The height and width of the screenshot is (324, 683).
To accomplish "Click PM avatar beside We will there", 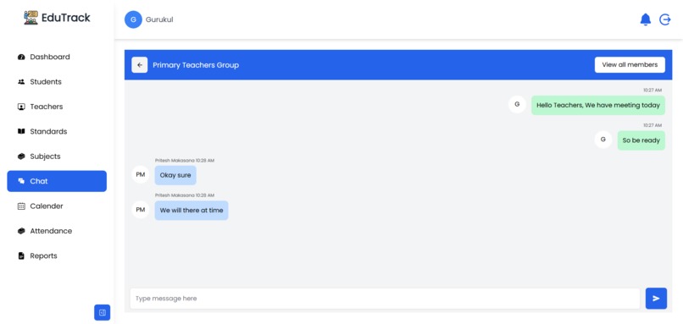I will [141, 210].
